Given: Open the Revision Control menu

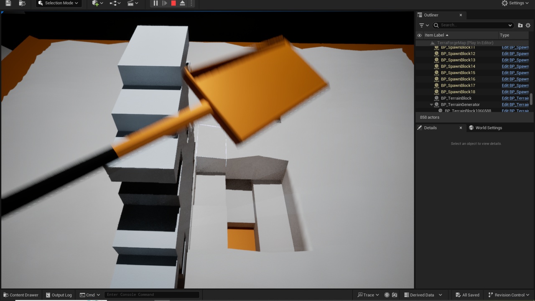Looking at the screenshot, I should point(509,295).
